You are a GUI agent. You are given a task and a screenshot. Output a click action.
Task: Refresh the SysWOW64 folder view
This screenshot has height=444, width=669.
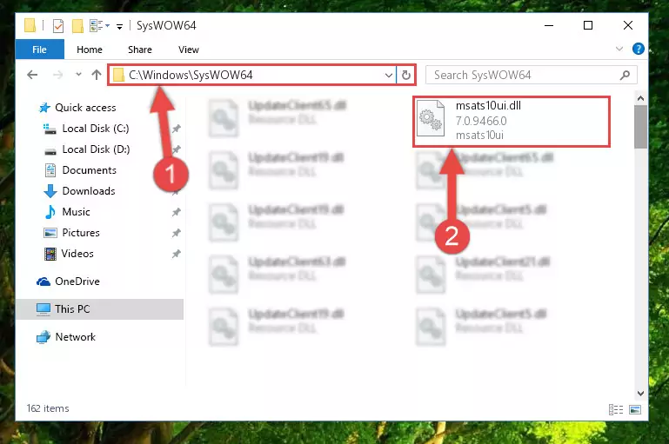tap(406, 76)
